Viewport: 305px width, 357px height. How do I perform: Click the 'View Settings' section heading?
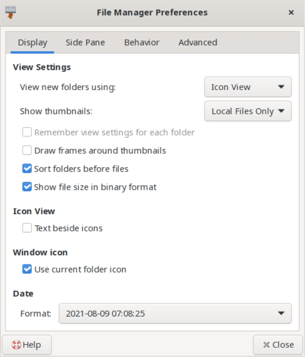(42, 67)
